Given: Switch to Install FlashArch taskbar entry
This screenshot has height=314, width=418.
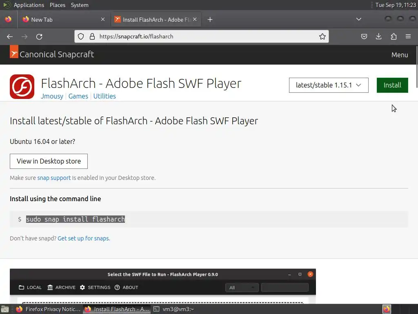Looking at the screenshot, I should click(x=117, y=309).
